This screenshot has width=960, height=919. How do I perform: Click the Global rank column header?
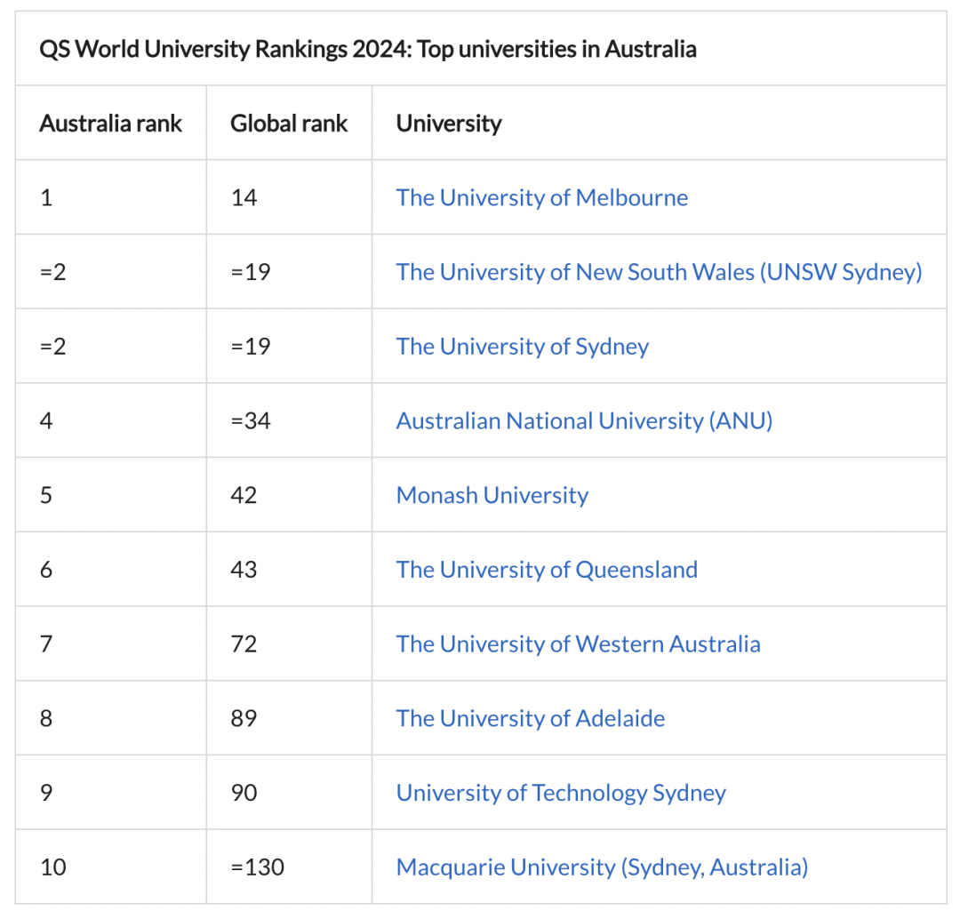click(289, 124)
